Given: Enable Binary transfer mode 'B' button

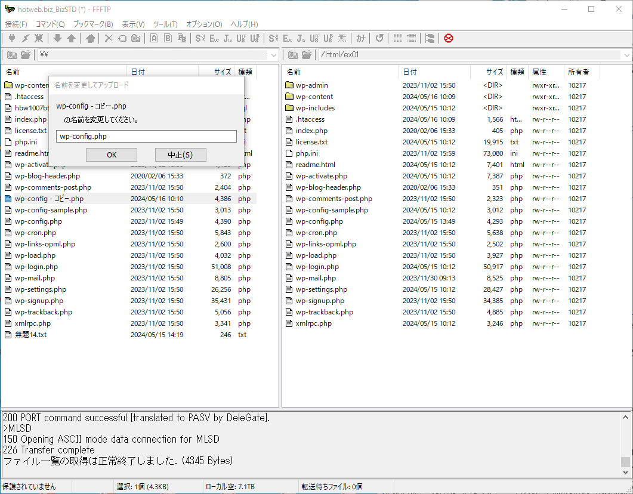Looking at the screenshot, I should tap(168, 38).
